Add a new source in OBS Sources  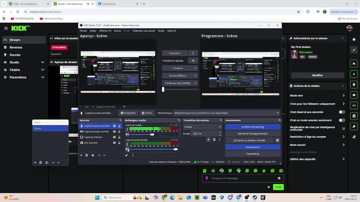tap(81, 155)
